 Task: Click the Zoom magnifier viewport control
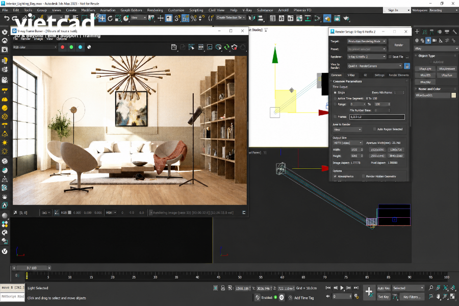[x=431, y=288]
